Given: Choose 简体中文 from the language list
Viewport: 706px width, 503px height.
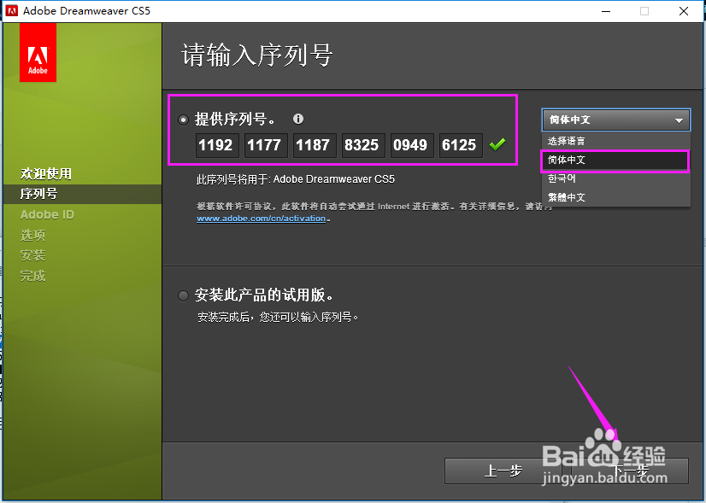Looking at the screenshot, I should 615,160.
